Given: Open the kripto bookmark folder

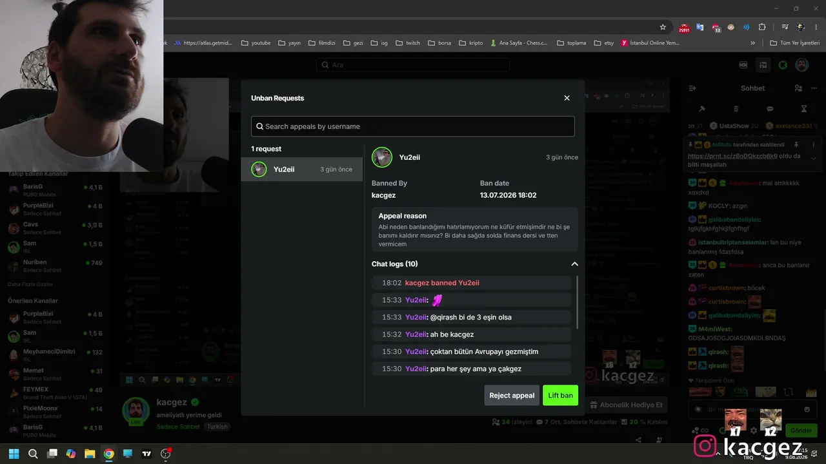Looking at the screenshot, I should pyautogui.click(x=471, y=43).
